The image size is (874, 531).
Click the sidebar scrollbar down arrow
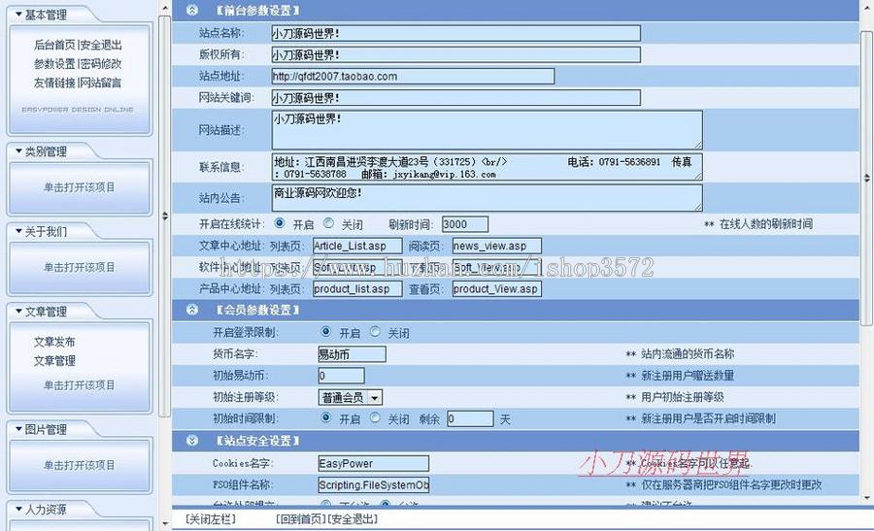coord(165,524)
